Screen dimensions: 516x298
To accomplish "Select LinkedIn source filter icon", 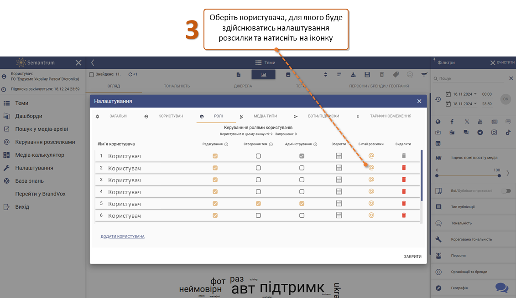I will point(438,143).
